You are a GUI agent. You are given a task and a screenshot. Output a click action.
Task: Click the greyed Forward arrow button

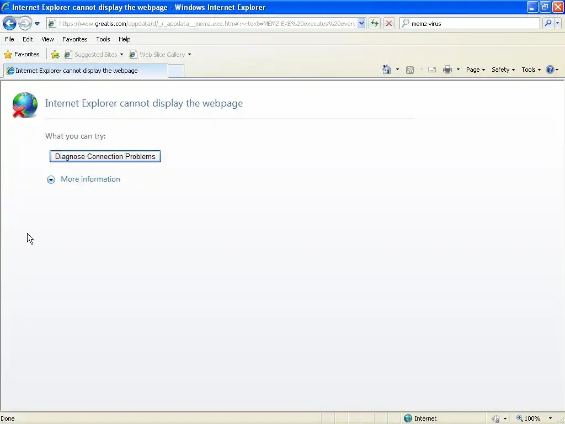click(25, 24)
